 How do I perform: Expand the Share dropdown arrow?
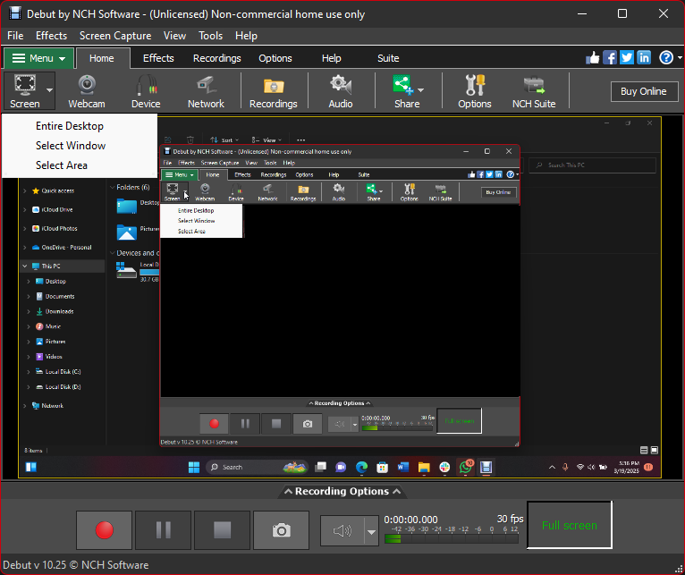[420, 90]
